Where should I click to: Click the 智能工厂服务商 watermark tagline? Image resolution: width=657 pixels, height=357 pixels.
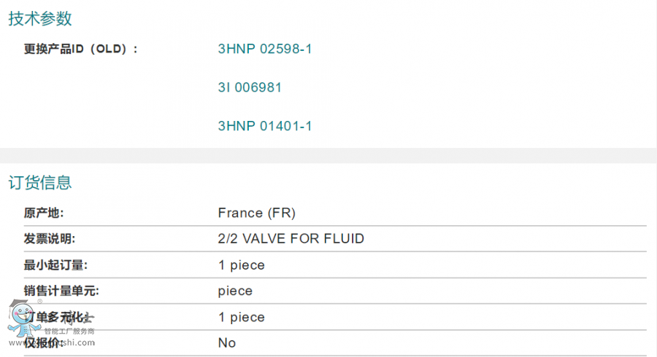tap(69, 331)
